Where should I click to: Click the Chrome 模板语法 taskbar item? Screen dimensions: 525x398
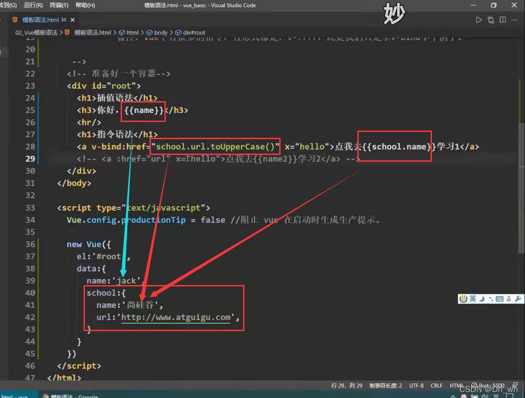coord(70,396)
